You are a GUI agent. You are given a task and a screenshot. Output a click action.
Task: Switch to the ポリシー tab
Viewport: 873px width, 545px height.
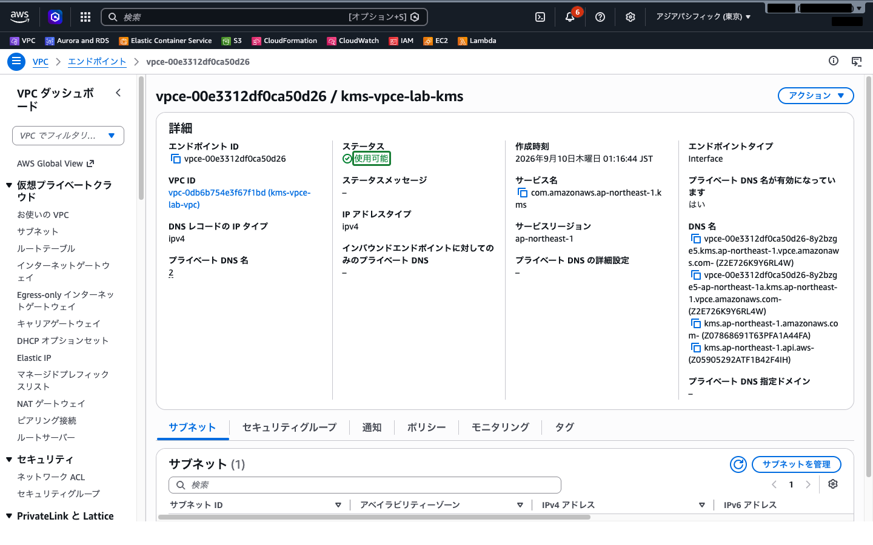click(426, 427)
